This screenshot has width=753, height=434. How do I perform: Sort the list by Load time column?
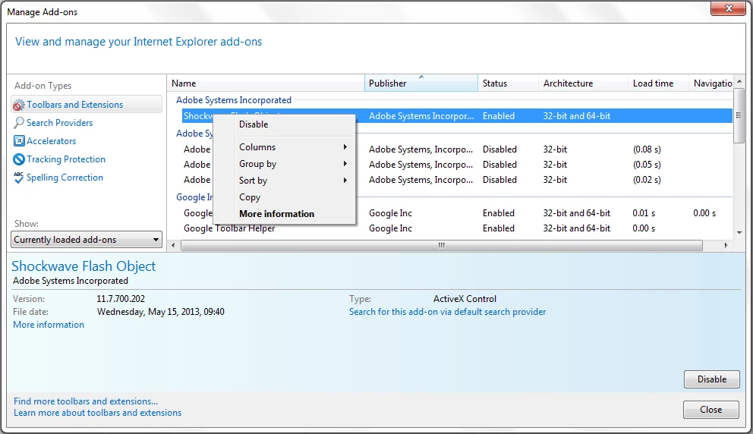pos(658,83)
